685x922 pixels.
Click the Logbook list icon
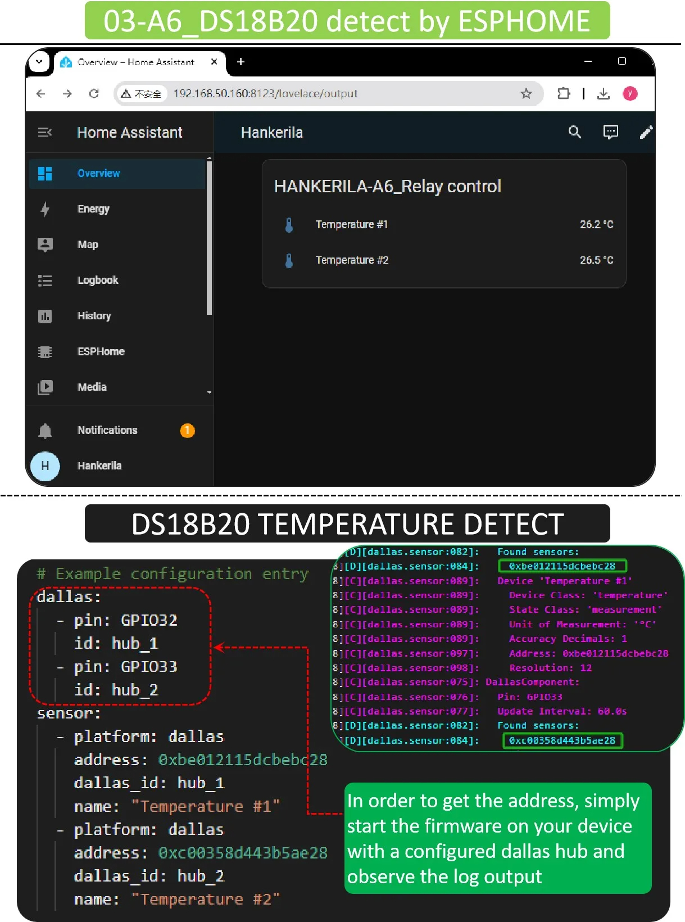(45, 281)
